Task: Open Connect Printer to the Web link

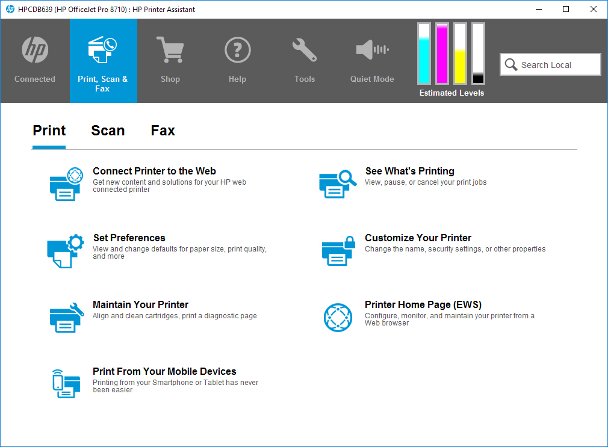Action: coord(154,171)
